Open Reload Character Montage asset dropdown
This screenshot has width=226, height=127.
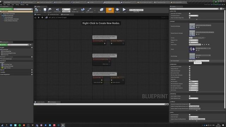(205, 32)
